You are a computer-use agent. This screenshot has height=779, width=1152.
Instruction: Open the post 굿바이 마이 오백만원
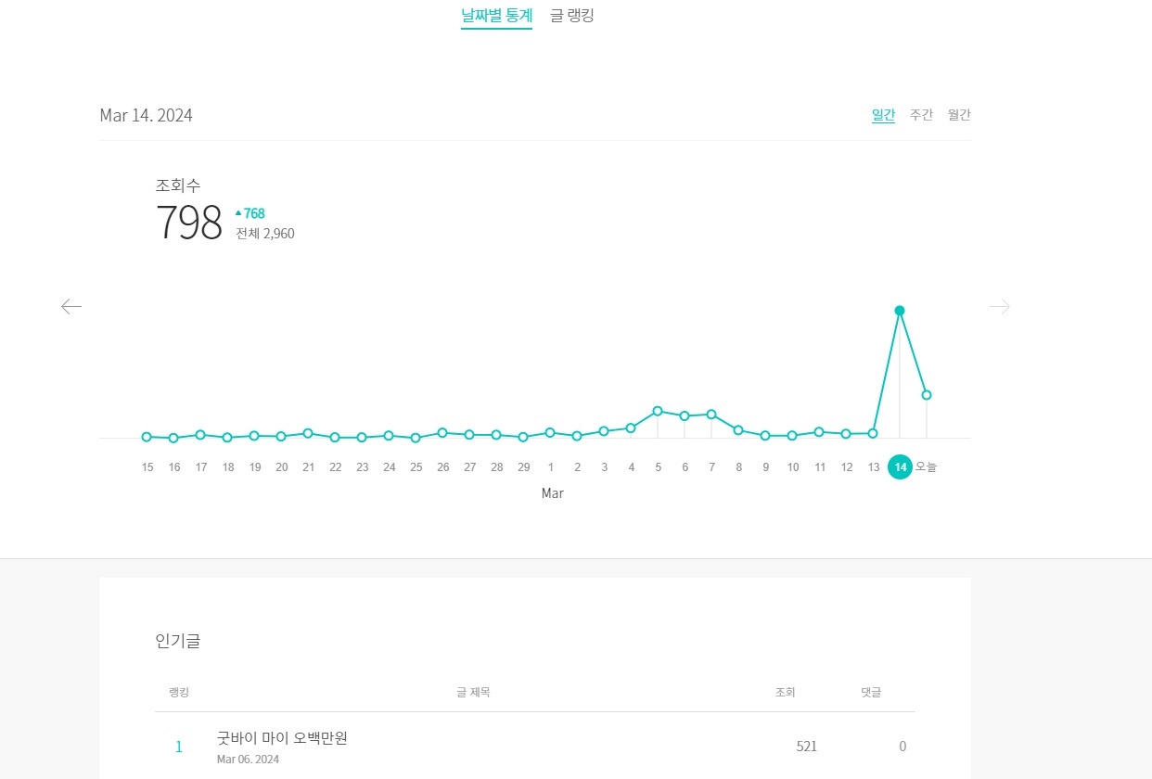(x=281, y=737)
